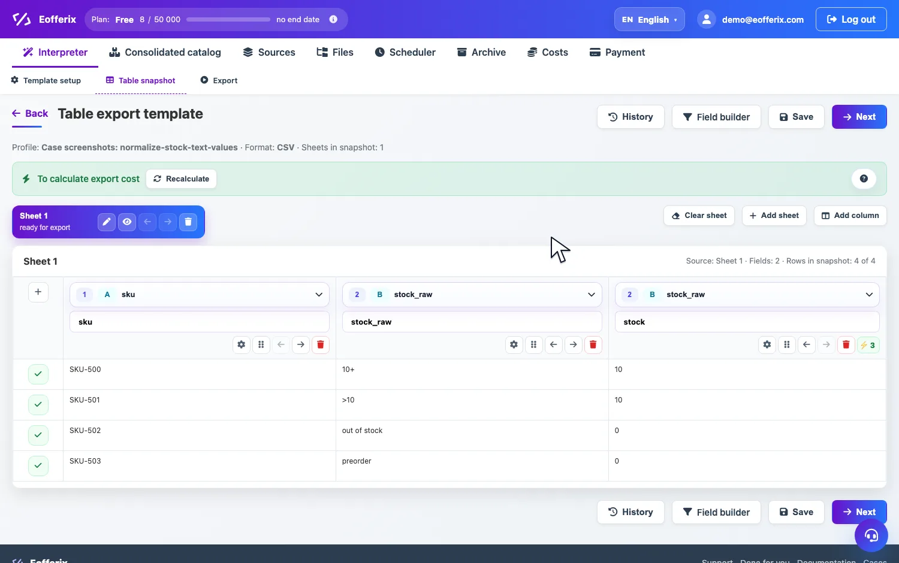Select Table snapshot sub-tab

point(141,80)
